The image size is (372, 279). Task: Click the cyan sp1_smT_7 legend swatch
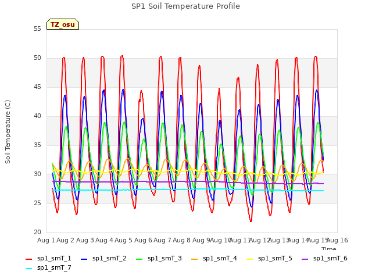coord(28,269)
